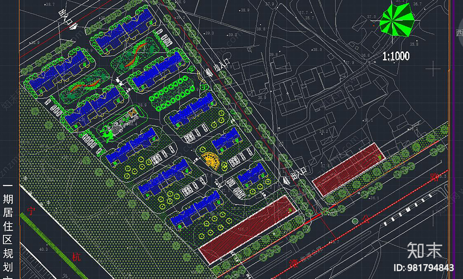
Task: Select the smaller red hatched building block
Action: pos(349,169)
